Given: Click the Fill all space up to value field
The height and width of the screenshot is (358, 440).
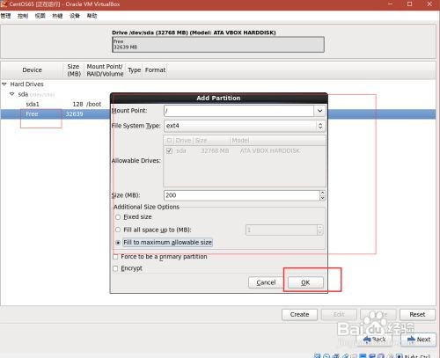Looking at the screenshot, I should tap(282, 230).
